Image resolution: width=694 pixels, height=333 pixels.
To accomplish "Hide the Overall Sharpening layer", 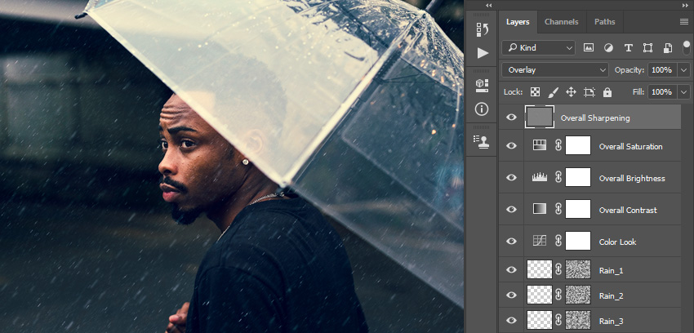I will pyautogui.click(x=511, y=118).
